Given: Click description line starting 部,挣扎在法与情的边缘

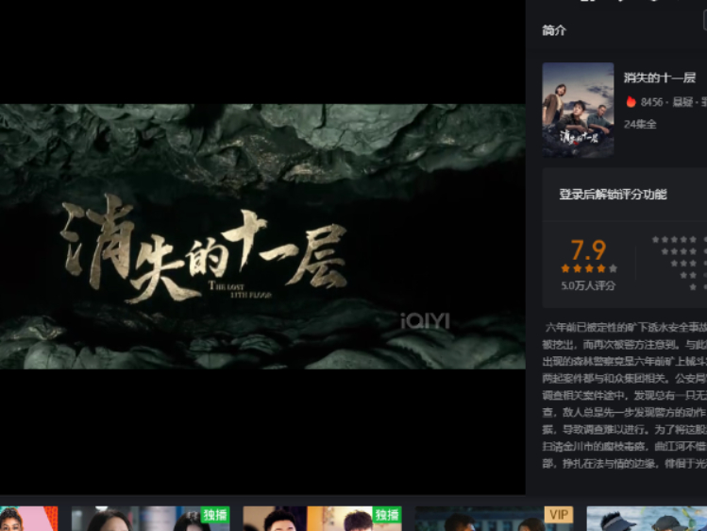Looking at the screenshot, I should [625, 464].
